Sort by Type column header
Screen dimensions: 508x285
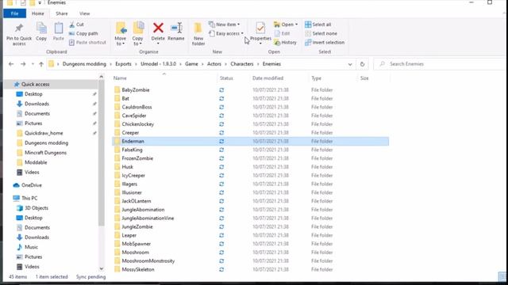(x=316, y=78)
